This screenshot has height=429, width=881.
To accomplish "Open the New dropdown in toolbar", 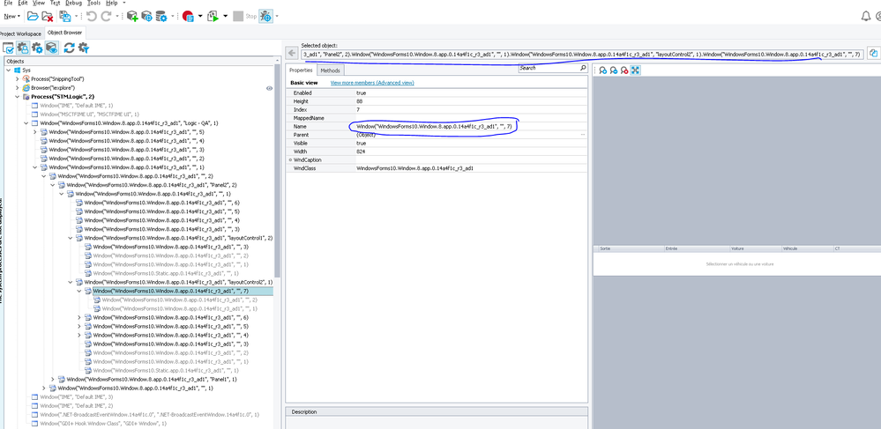I will pyautogui.click(x=11, y=16).
